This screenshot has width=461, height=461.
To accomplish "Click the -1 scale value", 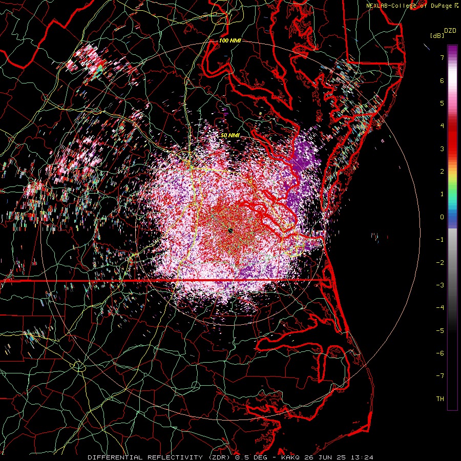I will click(x=440, y=240).
